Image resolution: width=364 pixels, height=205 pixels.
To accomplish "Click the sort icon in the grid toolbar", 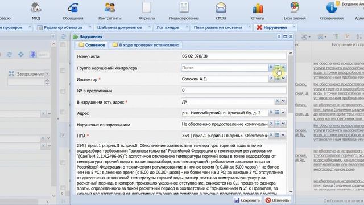I will pos(359,36).
